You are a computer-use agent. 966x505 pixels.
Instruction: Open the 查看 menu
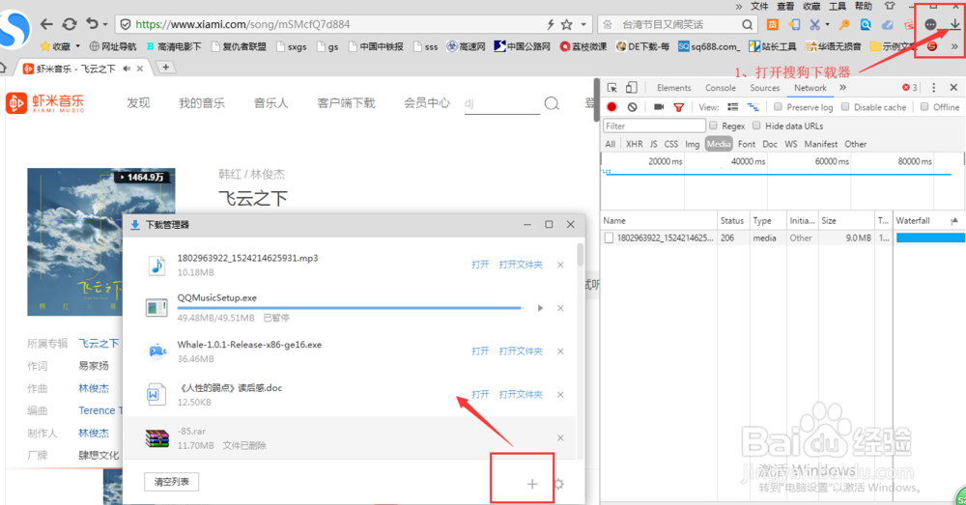[x=785, y=6]
